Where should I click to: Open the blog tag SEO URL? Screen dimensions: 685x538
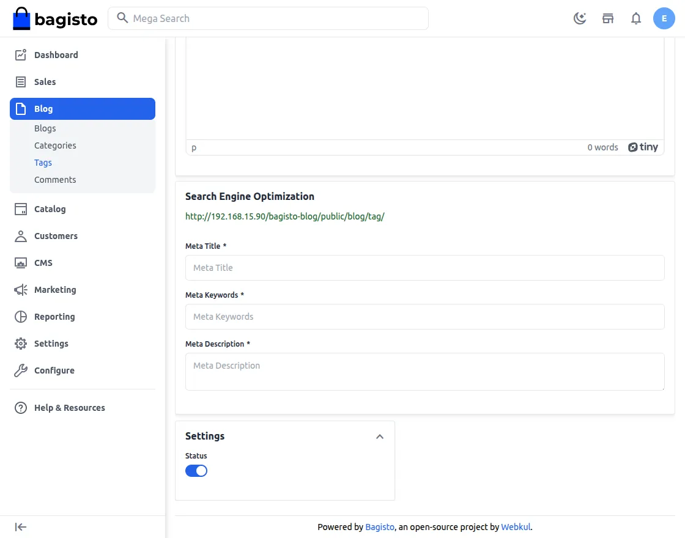click(x=285, y=216)
